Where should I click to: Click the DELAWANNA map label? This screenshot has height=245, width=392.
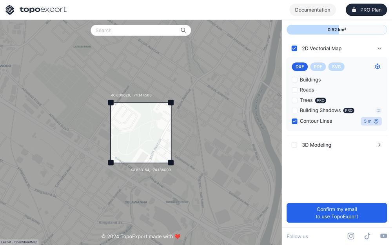pyautogui.click(x=136, y=202)
